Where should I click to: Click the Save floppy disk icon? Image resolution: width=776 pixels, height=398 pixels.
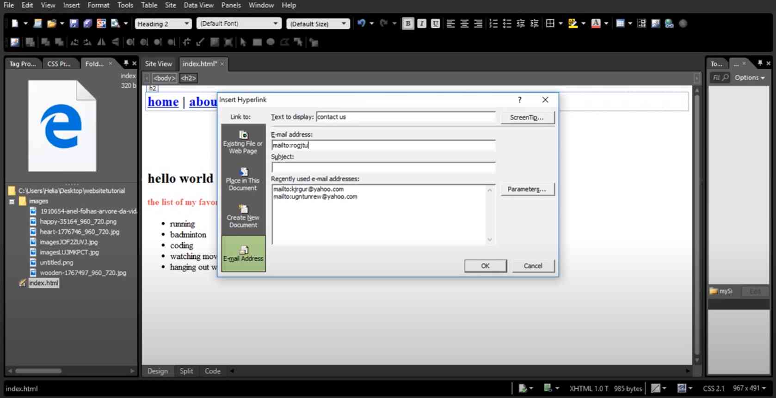(x=74, y=24)
